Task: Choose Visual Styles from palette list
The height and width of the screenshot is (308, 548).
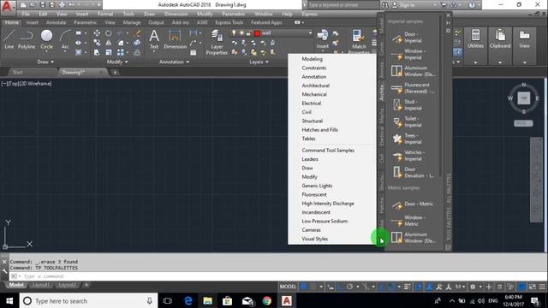Action: pos(315,240)
